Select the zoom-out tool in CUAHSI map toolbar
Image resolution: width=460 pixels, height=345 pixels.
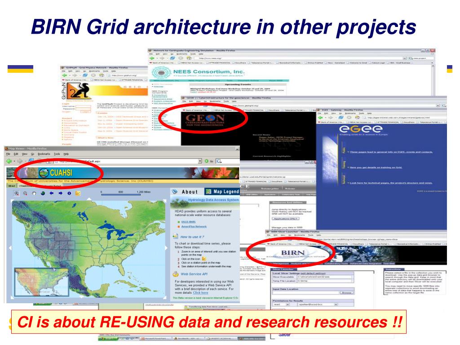click(x=25, y=193)
